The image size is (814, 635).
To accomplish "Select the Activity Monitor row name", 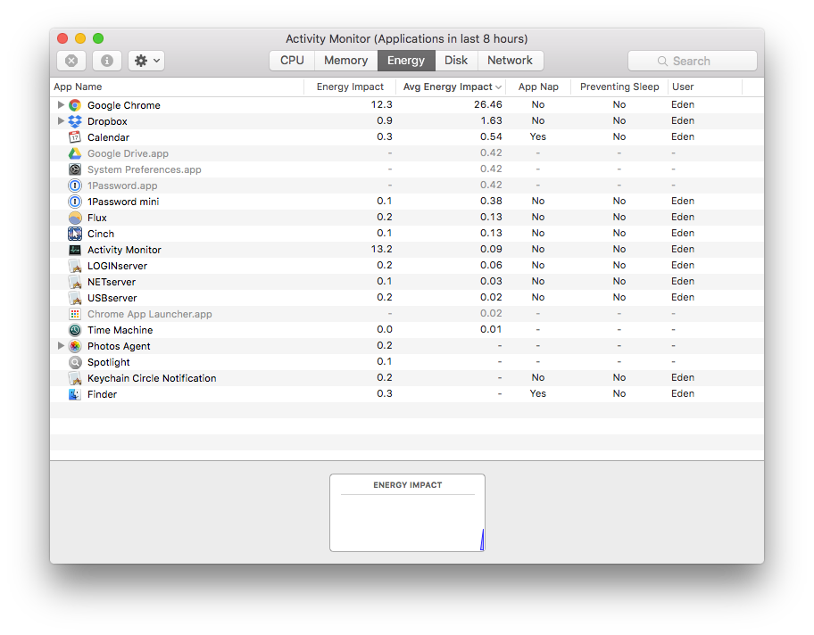I will coord(124,250).
